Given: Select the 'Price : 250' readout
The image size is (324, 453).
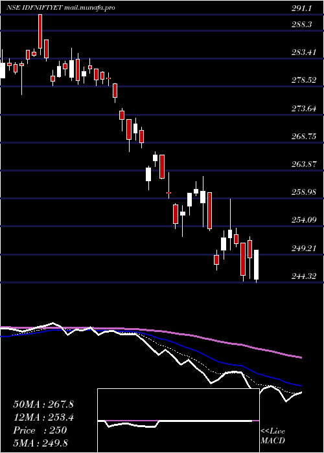Looking at the screenshot, I should click(x=40, y=430).
